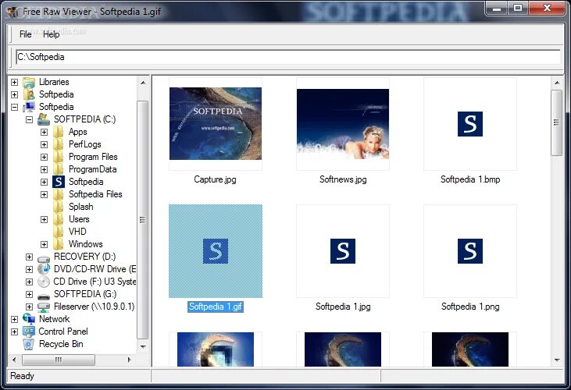Select the Capture.jpg thumbnail
This screenshot has width=571, height=390.
216,123
